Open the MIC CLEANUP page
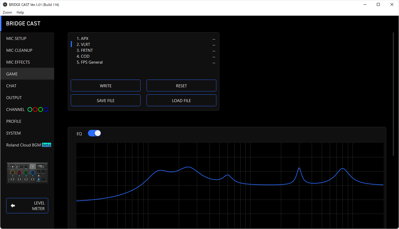399x229 pixels. 27,50
